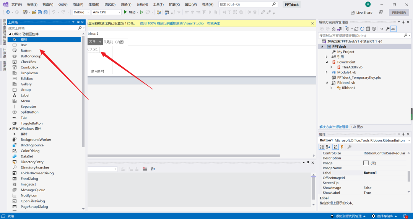Toggle Categorized view in the Properties panel
The width and height of the screenshot is (413, 219).
[322, 147]
